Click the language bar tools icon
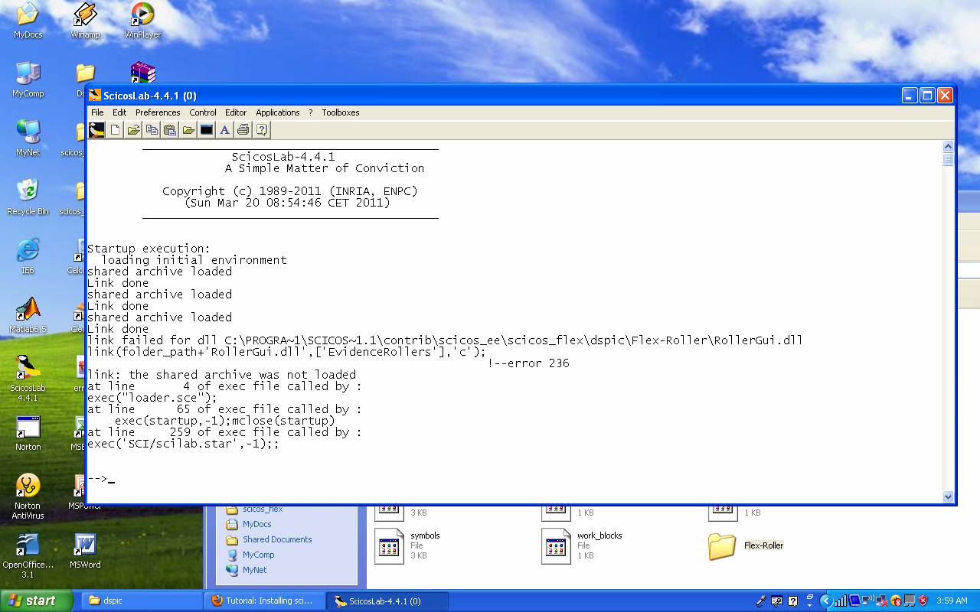 tap(777, 601)
